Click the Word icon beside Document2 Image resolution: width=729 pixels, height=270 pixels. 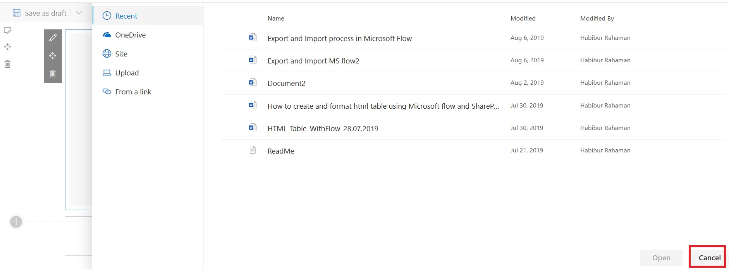pos(253,82)
